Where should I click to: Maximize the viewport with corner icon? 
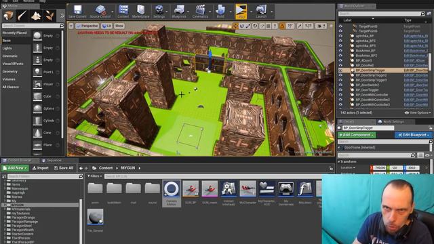pos(331,26)
